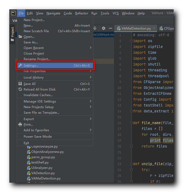
Task: Open the Navigate menu
Action: (x=53, y=13)
